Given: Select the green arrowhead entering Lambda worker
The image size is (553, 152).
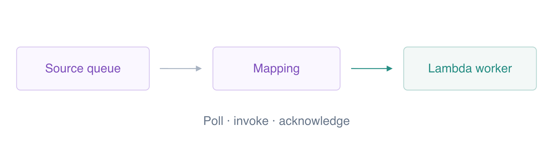Looking at the screenshot, I should tap(390, 69).
